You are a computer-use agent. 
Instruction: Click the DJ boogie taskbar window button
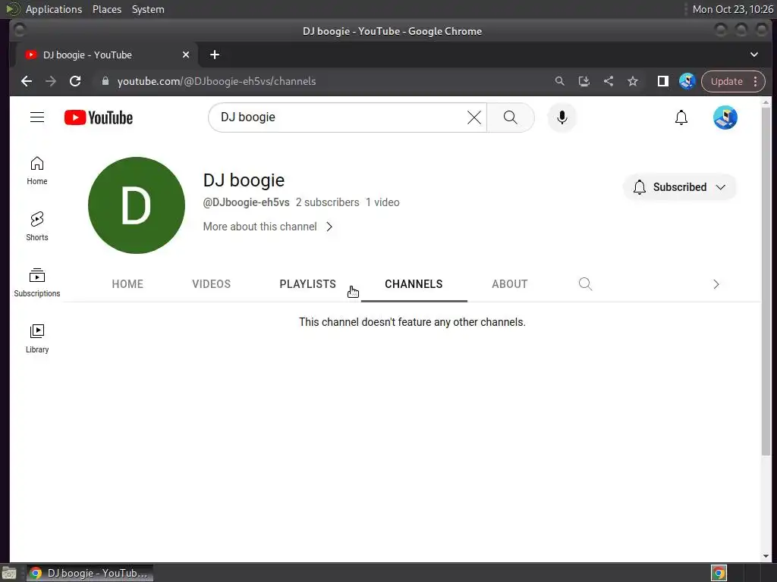coord(90,573)
